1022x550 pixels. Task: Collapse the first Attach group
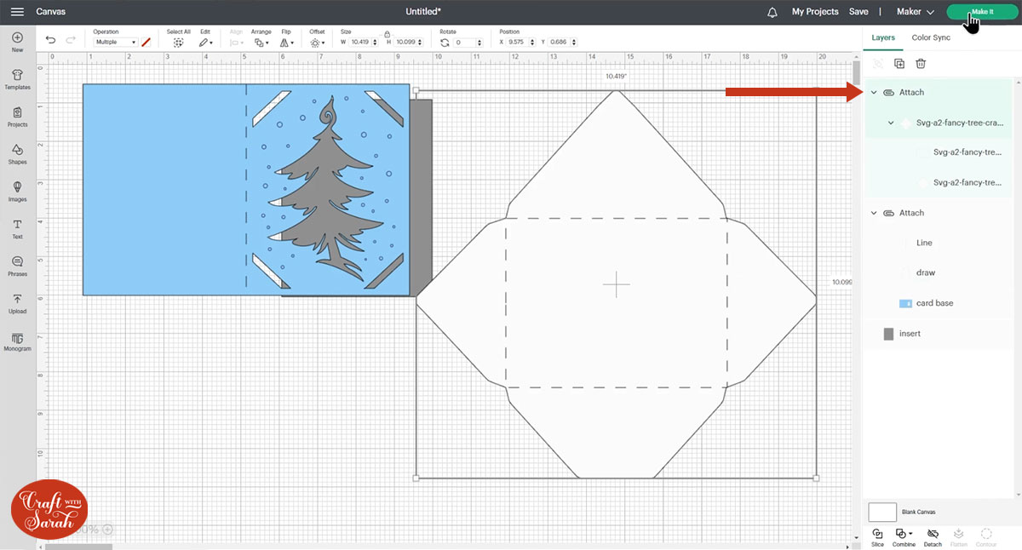(874, 92)
